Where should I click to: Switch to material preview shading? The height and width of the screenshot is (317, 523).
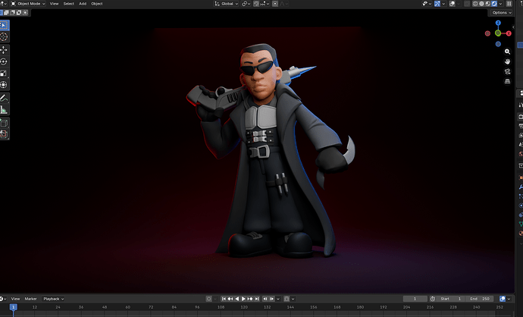pos(488,4)
